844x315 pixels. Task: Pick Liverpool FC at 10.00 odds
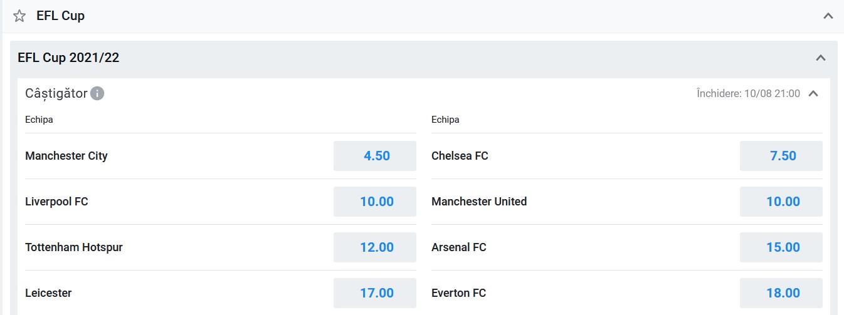click(x=375, y=202)
